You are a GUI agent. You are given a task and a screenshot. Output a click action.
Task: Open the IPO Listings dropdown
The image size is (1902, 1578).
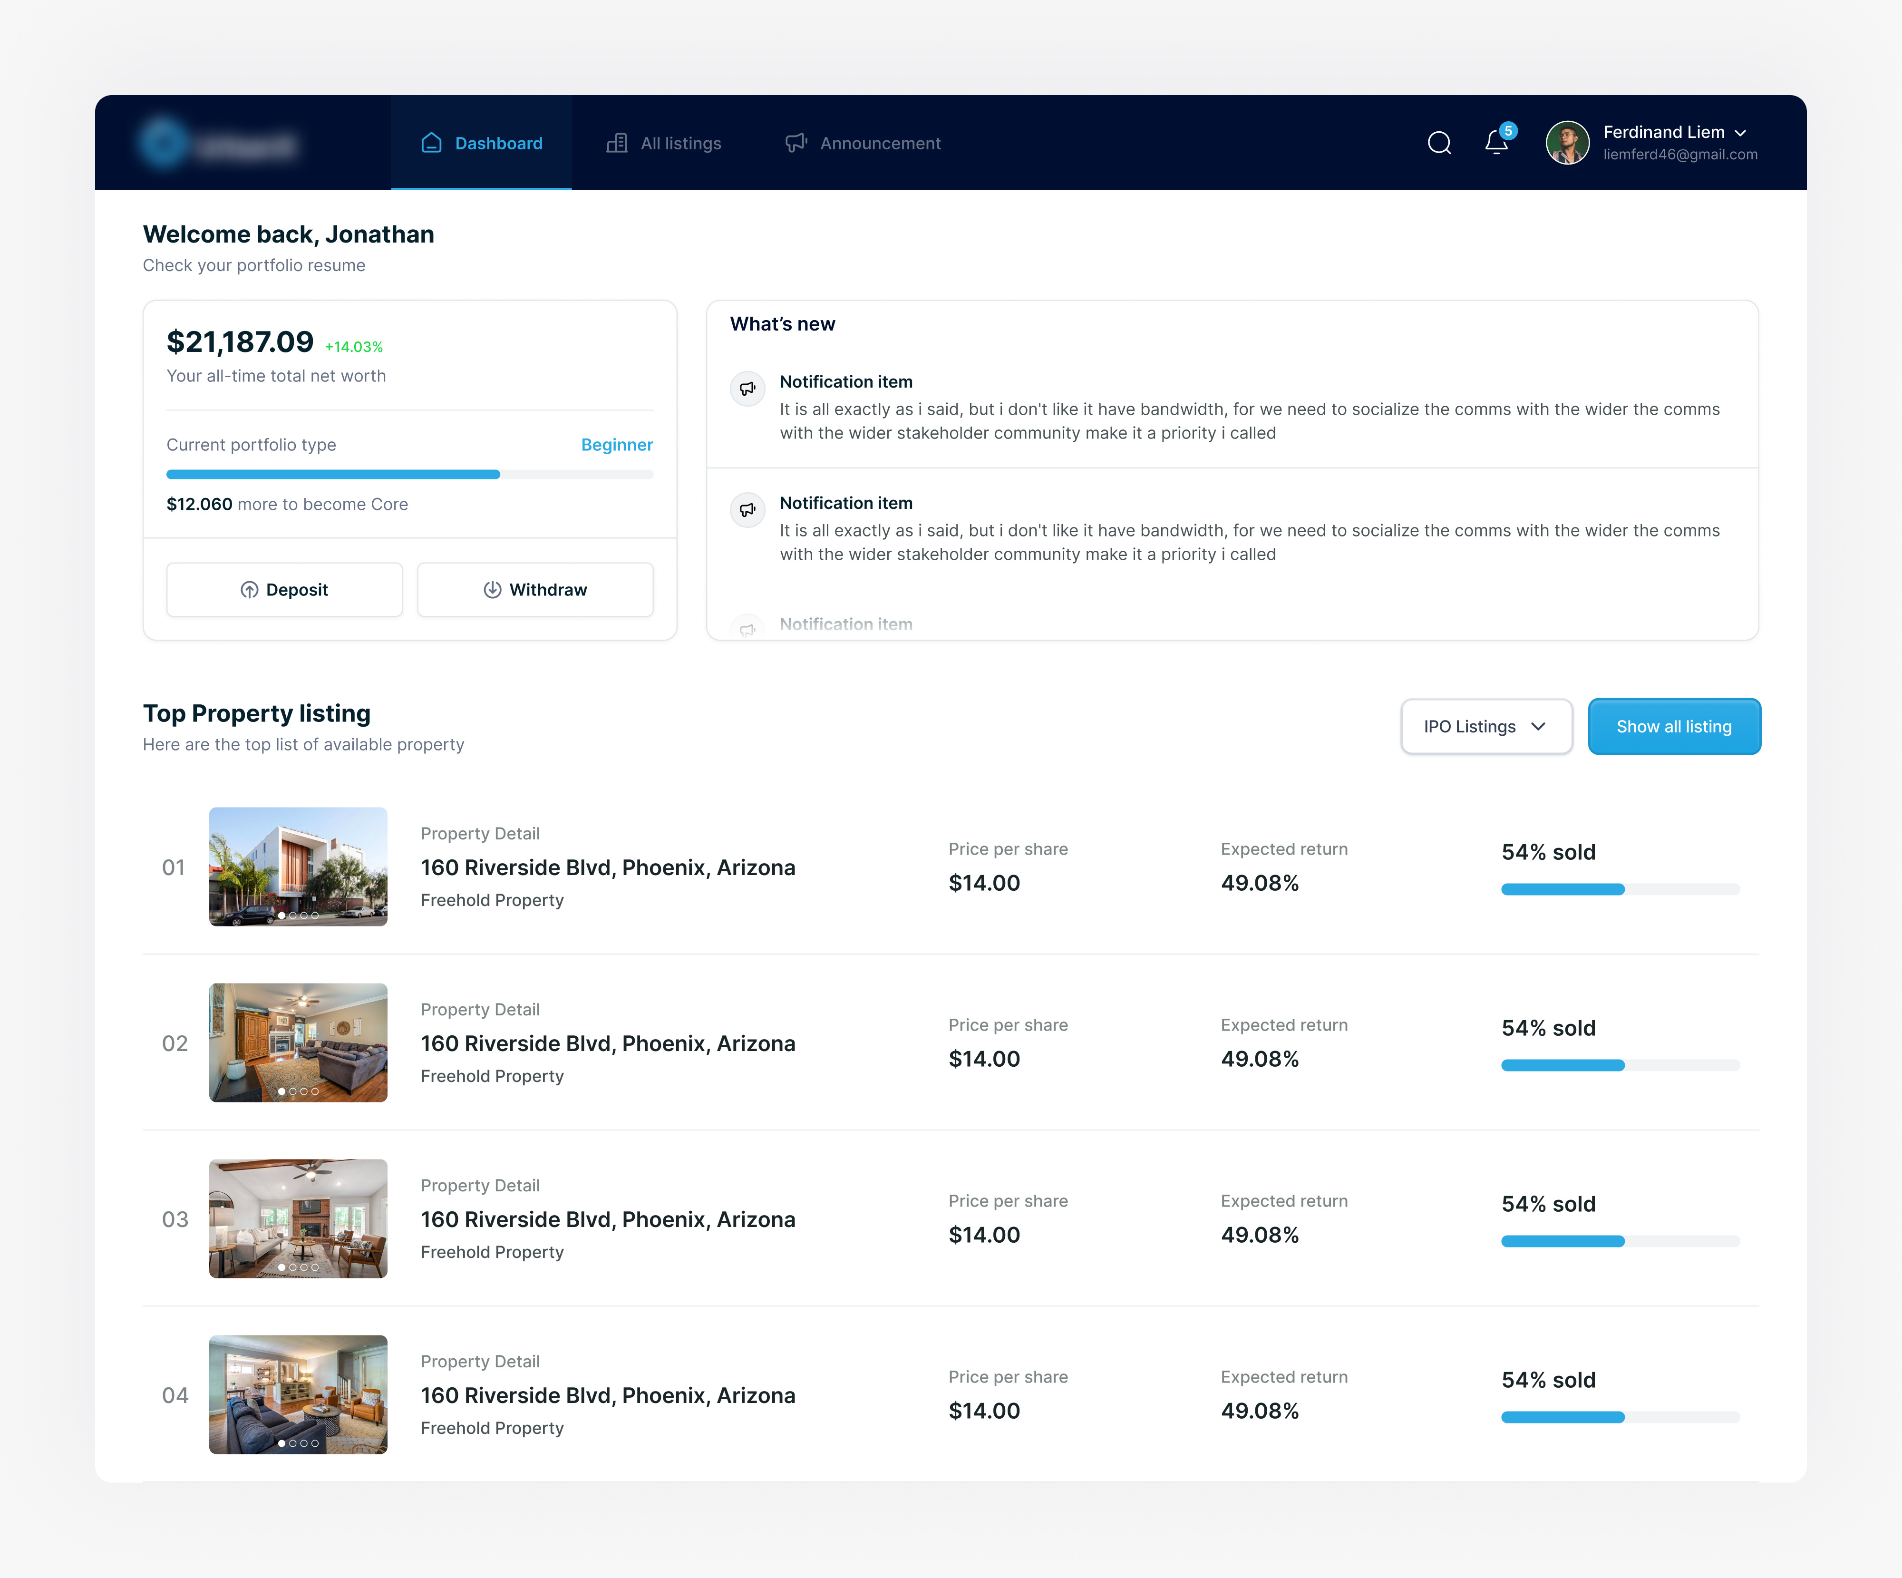1485,726
